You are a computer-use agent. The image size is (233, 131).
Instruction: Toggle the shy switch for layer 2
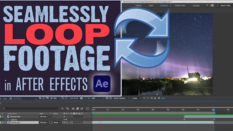pyautogui.click(x=64, y=123)
